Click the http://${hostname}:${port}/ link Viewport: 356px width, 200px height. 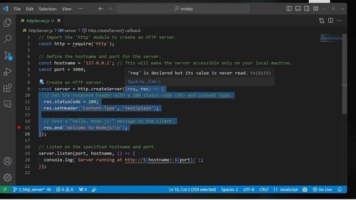tap(160, 160)
